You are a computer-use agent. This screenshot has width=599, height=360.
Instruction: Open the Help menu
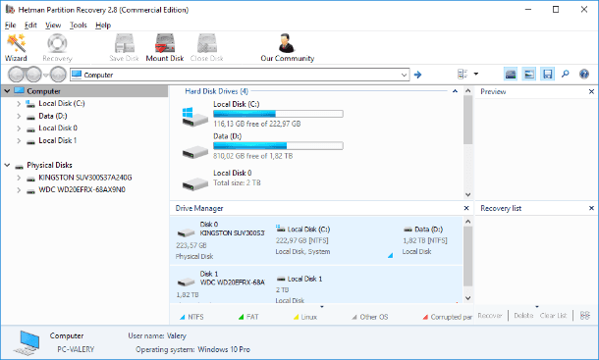click(103, 26)
